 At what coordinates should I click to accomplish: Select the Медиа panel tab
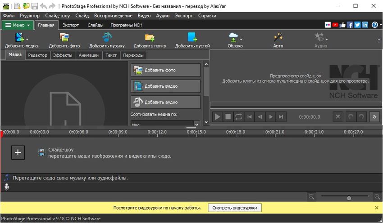click(15, 54)
